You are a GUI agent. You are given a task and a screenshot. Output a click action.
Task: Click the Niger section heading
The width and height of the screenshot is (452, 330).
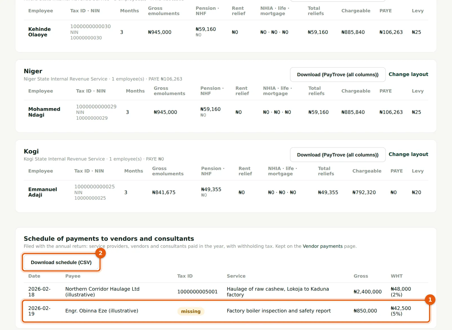click(x=33, y=71)
